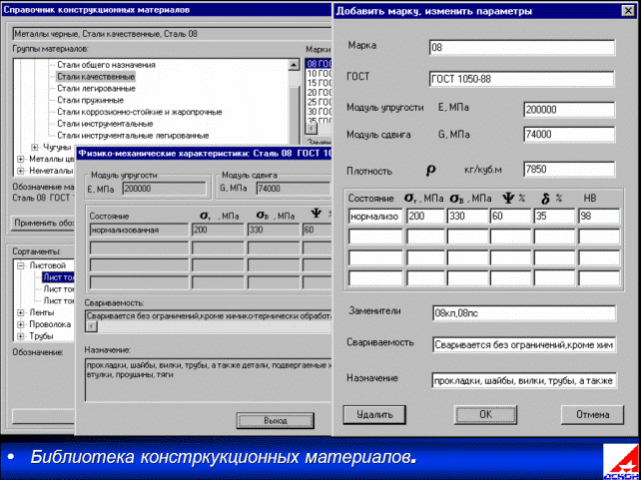
Task: Expand the Неметаллы tree node
Action: [x=21, y=171]
